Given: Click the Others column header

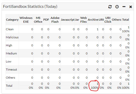Looking at the screenshot, I should click(117, 20).
